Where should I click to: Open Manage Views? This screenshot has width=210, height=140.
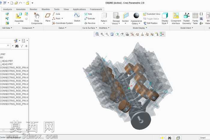(116, 18)
